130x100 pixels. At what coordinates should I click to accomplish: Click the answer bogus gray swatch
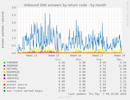(x=4, y=88)
